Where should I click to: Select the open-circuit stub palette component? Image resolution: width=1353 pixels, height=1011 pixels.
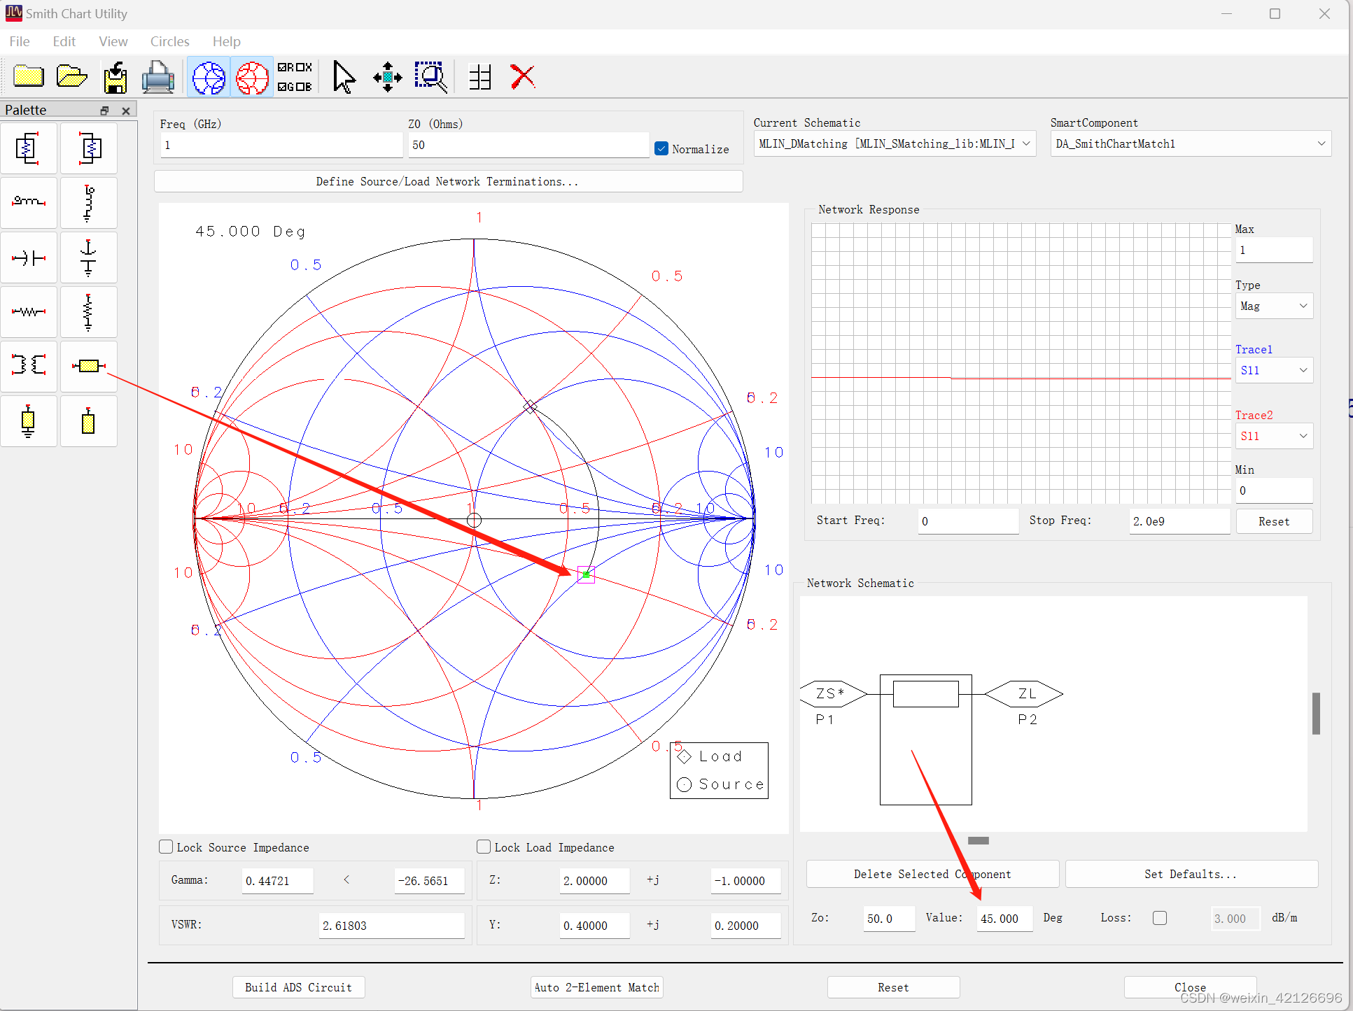point(88,422)
